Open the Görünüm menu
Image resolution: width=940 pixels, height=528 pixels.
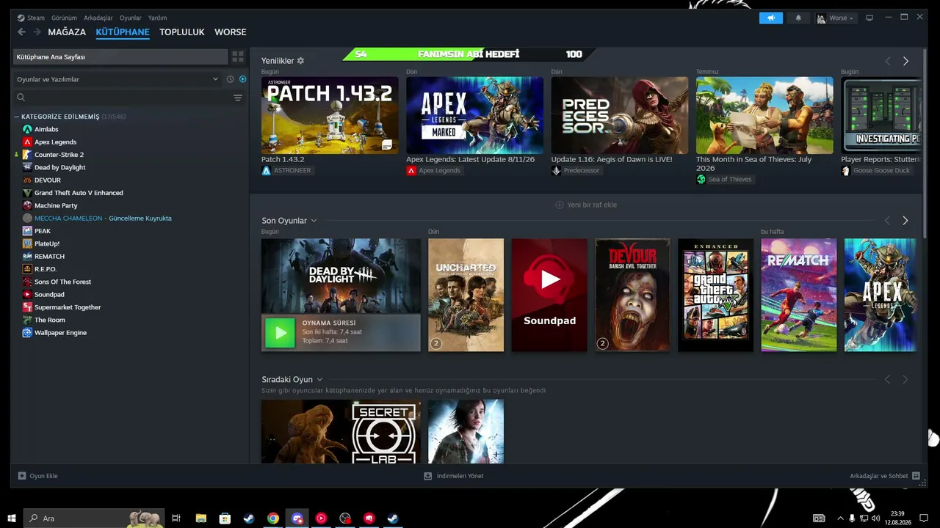65,18
